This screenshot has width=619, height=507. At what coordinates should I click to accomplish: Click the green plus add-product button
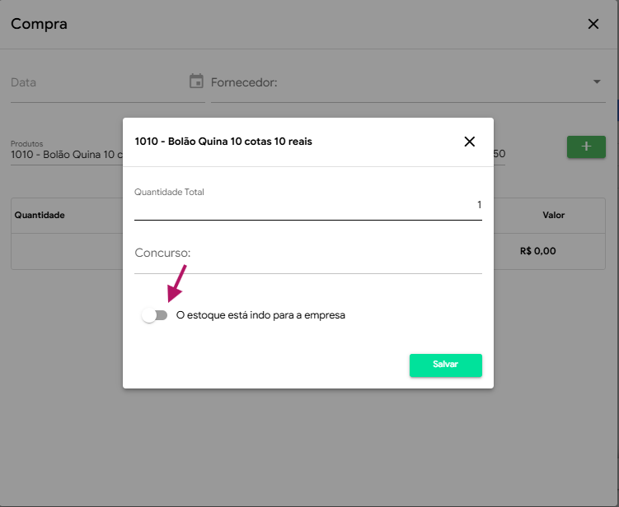coord(586,147)
